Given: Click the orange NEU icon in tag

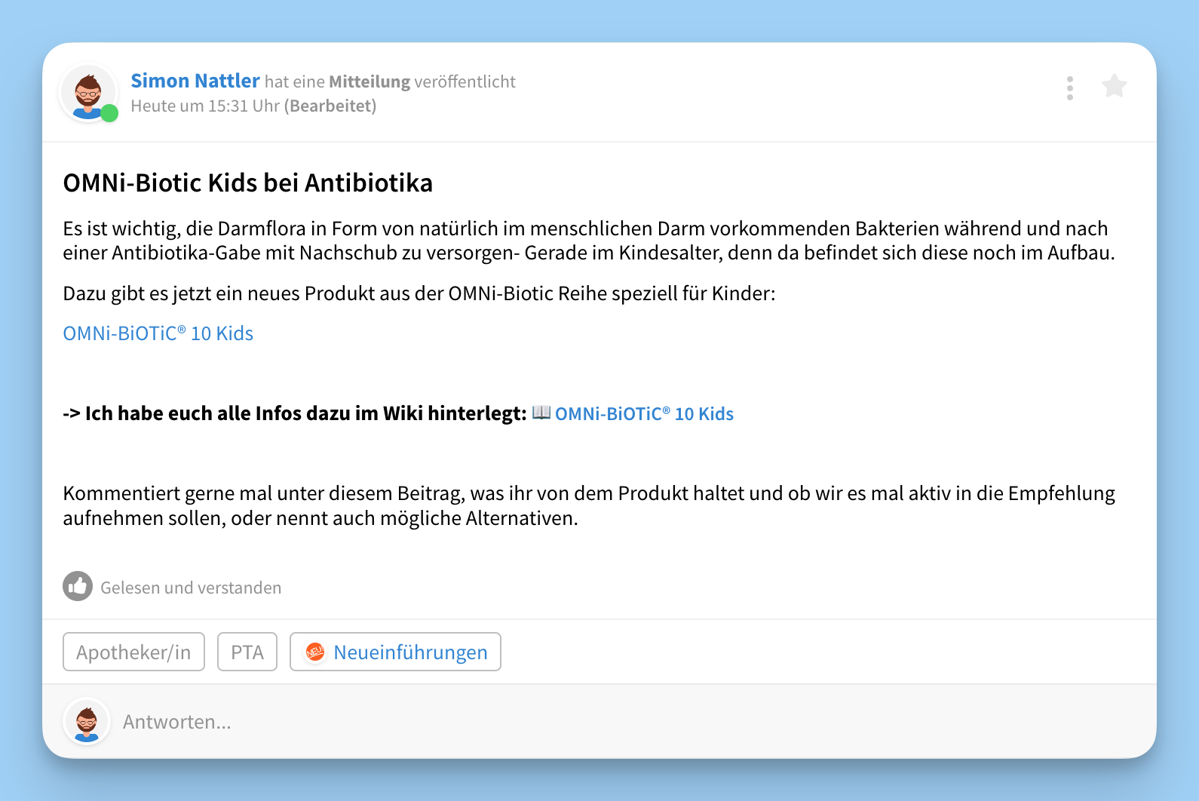Looking at the screenshot, I should (315, 652).
